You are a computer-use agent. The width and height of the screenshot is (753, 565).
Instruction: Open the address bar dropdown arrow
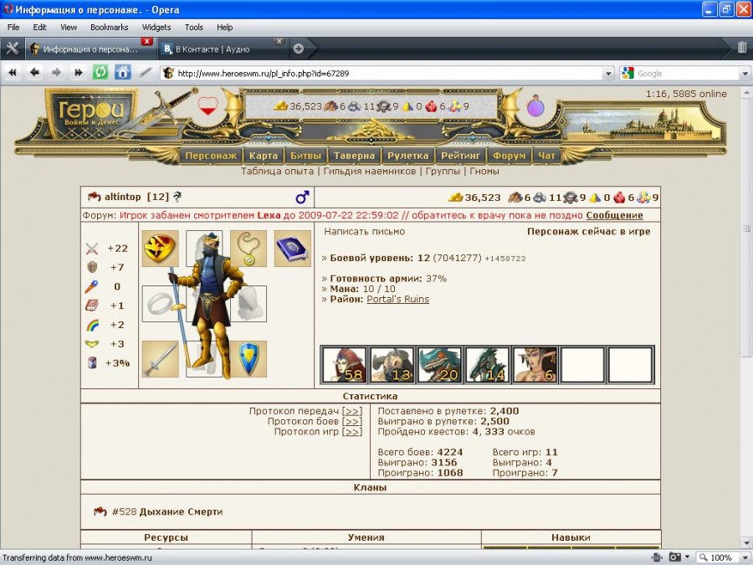(608, 74)
